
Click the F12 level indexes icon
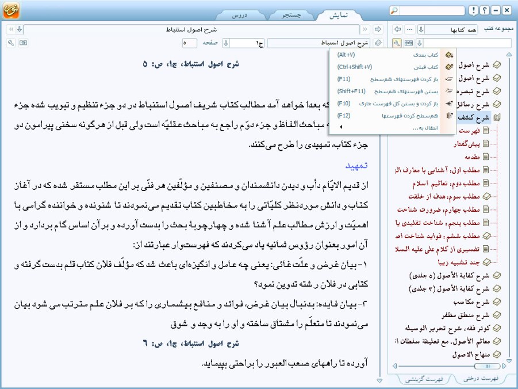[449, 116]
